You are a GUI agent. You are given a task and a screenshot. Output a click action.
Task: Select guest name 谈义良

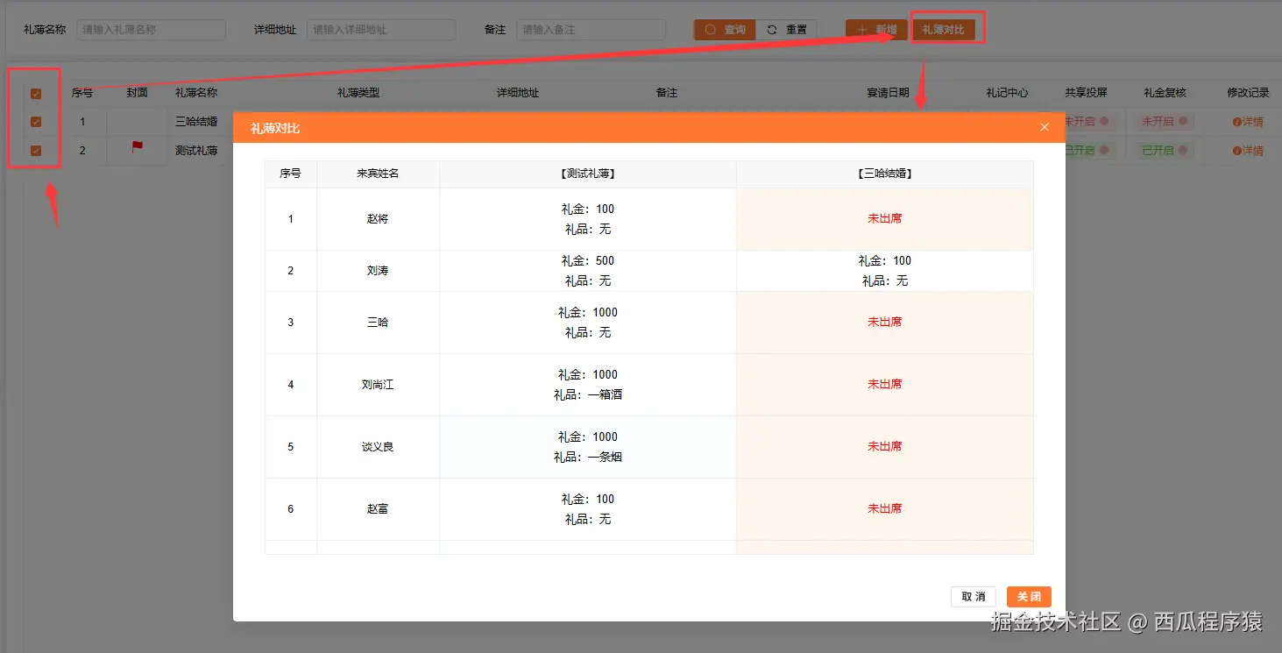[378, 447]
